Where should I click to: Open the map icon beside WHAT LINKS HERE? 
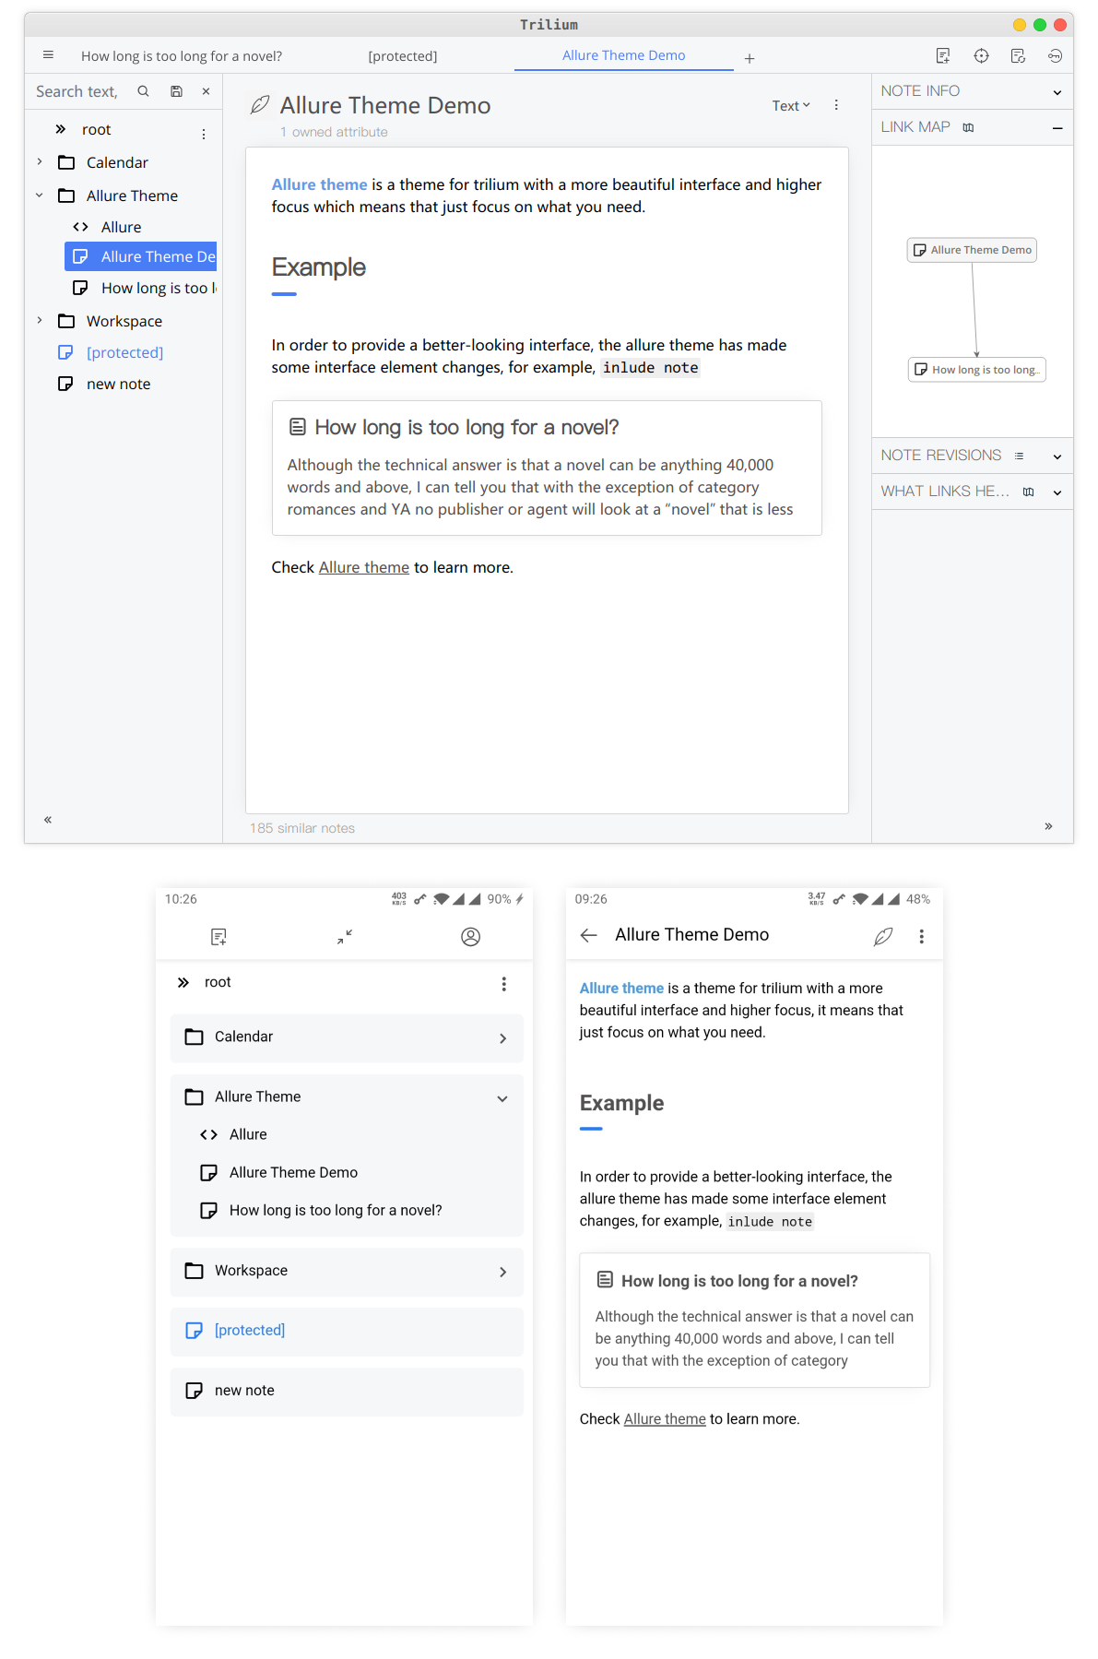pyautogui.click(x=1028, y=492)
